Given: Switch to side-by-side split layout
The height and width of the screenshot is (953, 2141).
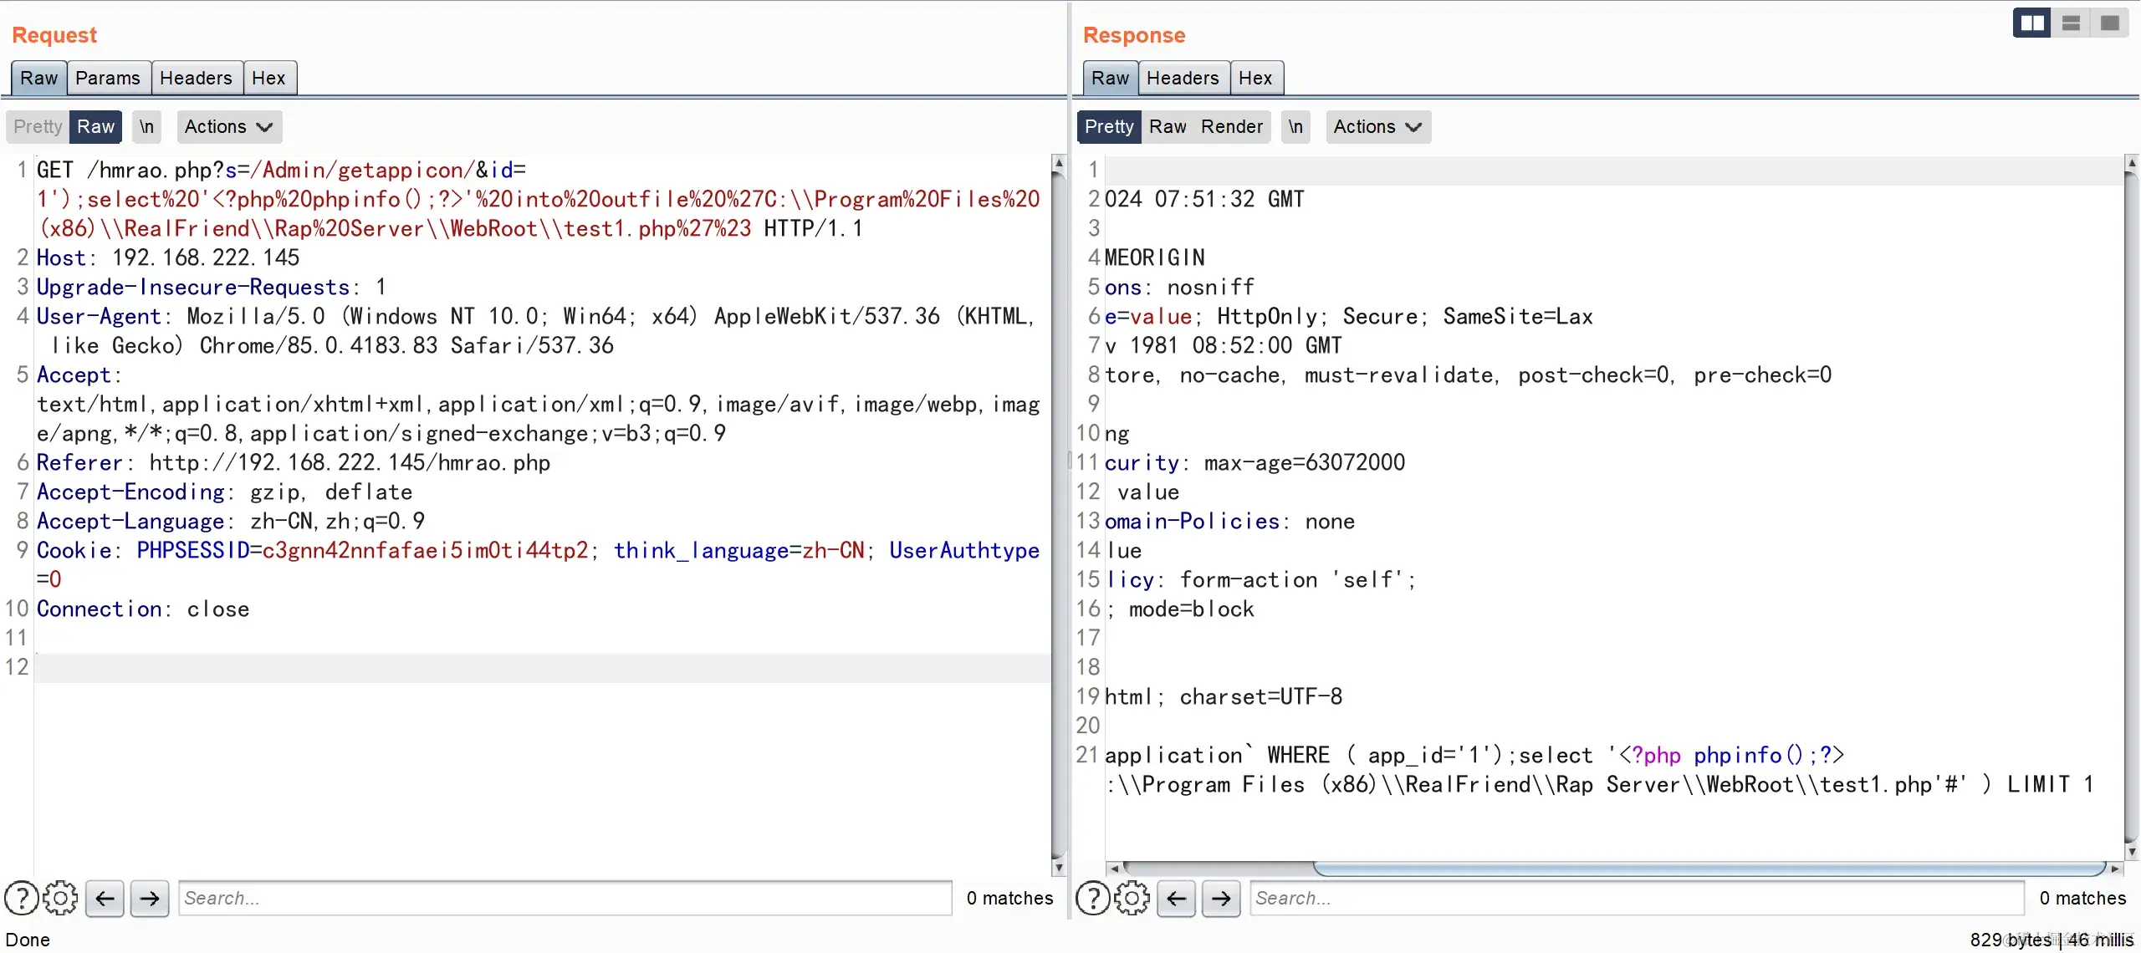Looking at the screenshot, I should 2031,23.
